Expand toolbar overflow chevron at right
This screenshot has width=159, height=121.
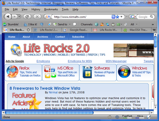(x=153, y=24)
